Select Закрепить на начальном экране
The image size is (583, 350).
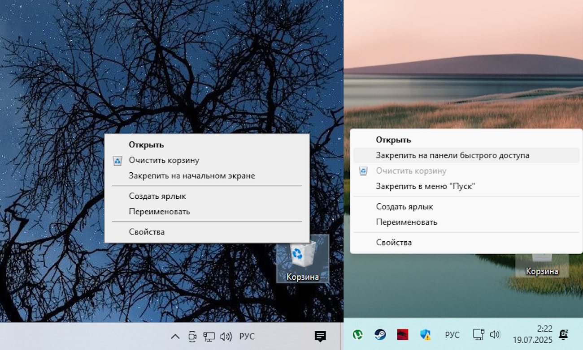(207, 176)
